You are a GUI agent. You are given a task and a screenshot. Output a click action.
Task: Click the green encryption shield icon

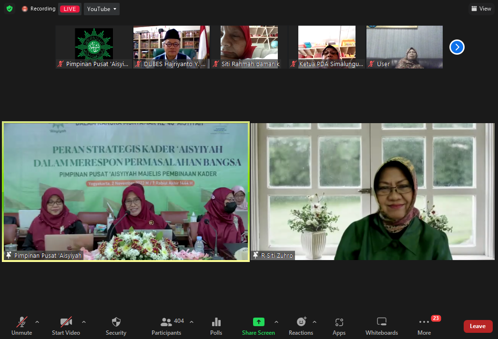[10, 9]
